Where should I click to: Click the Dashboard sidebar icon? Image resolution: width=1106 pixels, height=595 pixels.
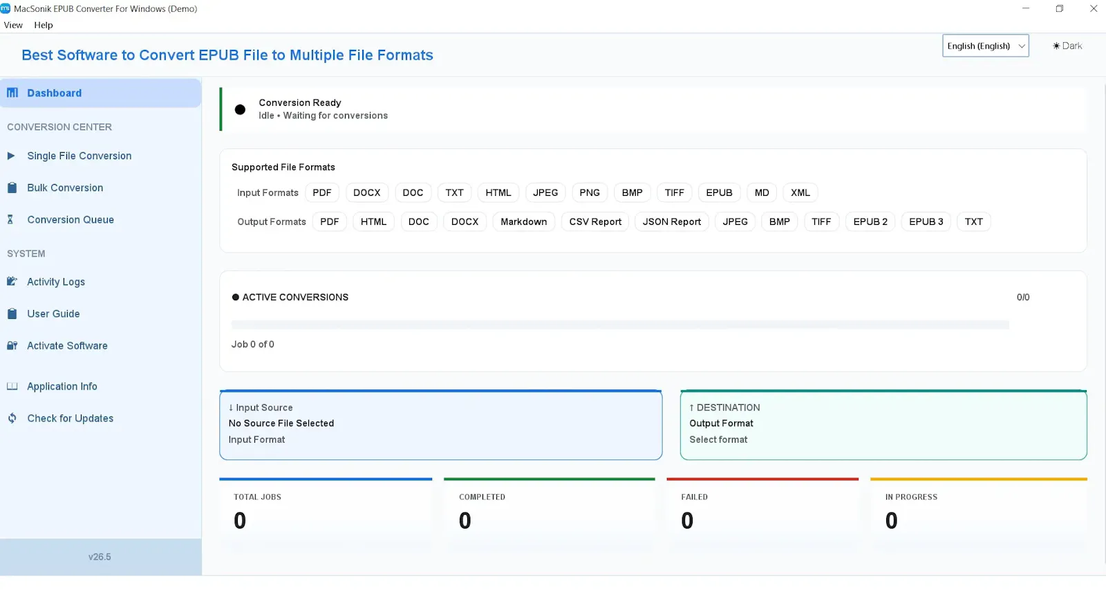click(12, 93)
